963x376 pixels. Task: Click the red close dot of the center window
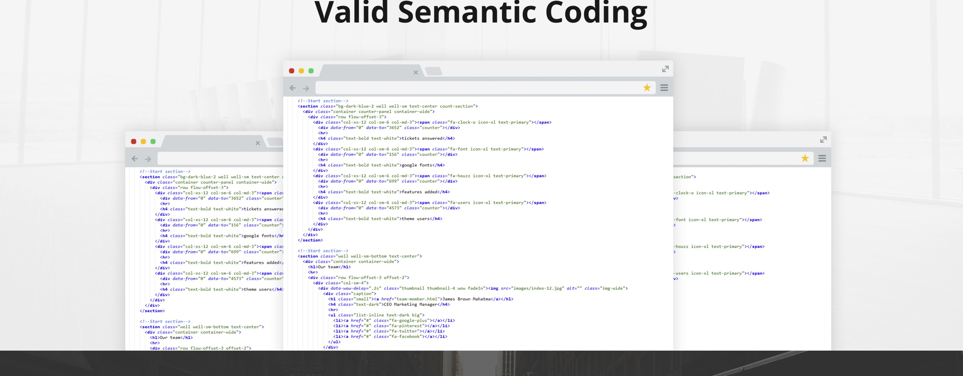pos(291,71)
